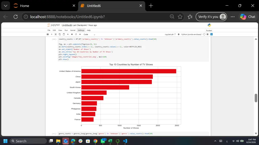Open the Kernel menu

point(73,30)
